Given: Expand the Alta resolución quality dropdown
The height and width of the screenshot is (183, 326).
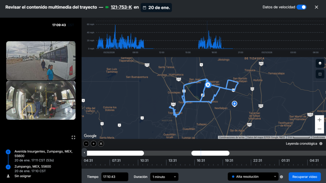Looking at the screenshot, I should pyautogui.click(x=253, y=177).
